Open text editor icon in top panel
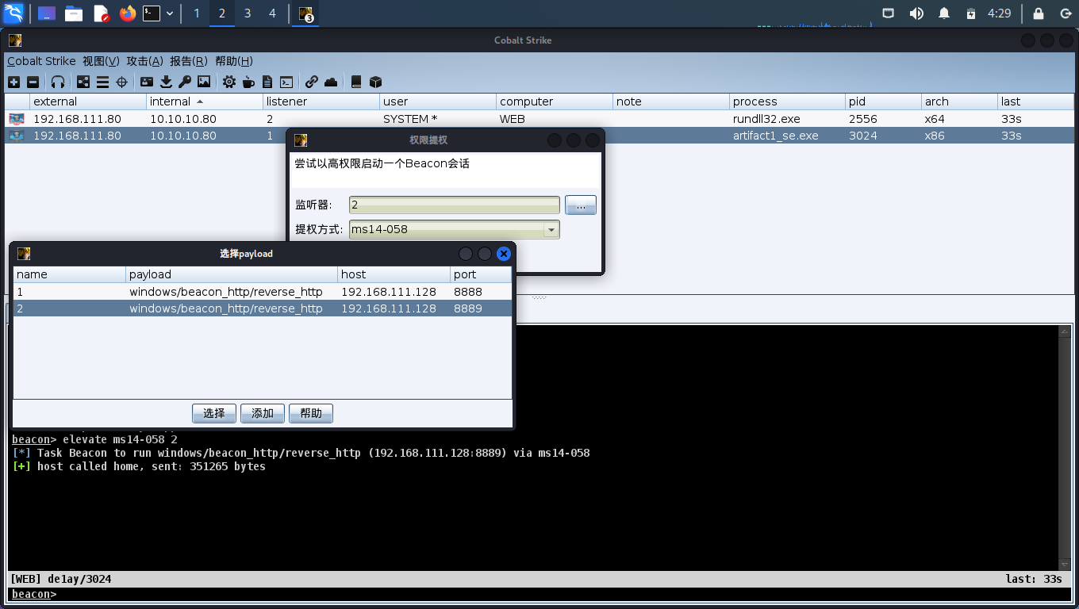The height and width of the screenshot is (609, 1079). coord(101,13)
